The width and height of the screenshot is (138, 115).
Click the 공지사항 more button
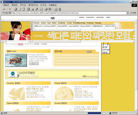click(x=89, y=51)
